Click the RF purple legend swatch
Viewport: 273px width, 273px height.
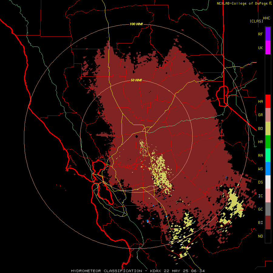coord(268,34)
